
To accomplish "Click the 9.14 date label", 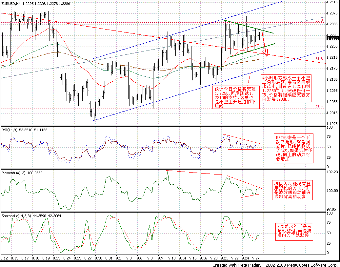I will pos(182,258).
